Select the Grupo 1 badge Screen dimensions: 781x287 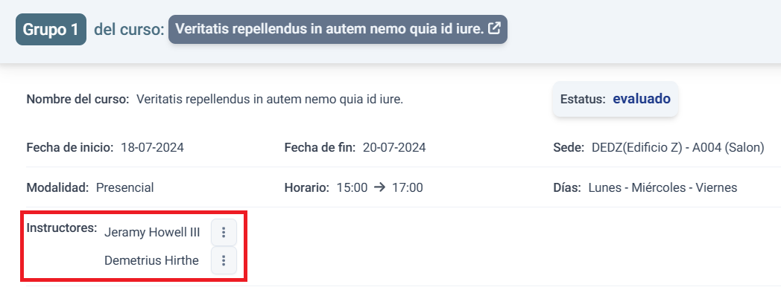[51, 29]
